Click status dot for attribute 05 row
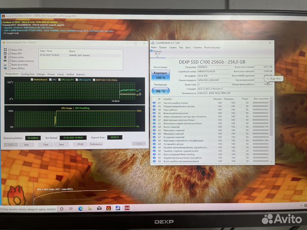 point(154,106)
